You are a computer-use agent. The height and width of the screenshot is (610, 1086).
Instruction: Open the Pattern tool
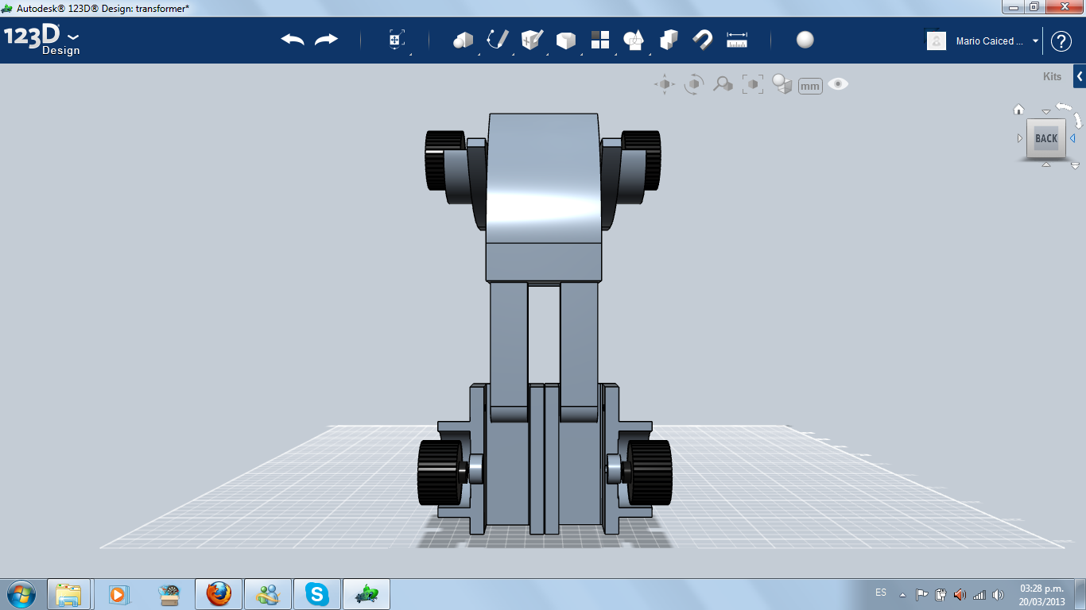[600, 40]
